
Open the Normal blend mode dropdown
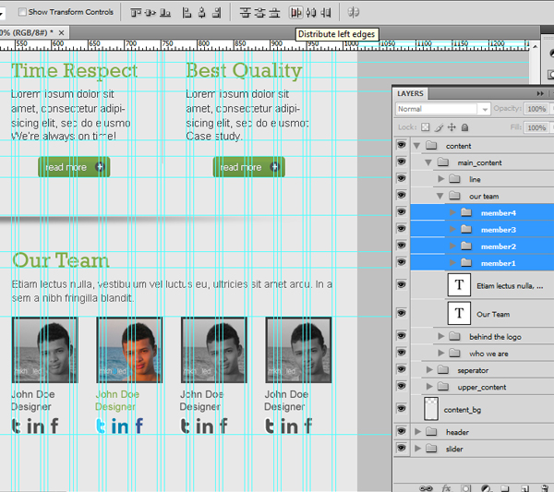coord(442,109)
